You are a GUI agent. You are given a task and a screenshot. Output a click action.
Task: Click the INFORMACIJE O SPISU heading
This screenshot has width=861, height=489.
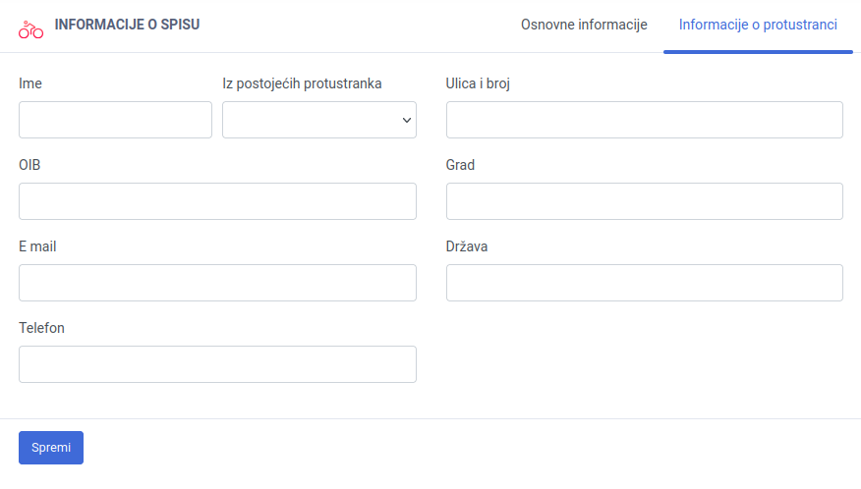click(x=127, y=25)
